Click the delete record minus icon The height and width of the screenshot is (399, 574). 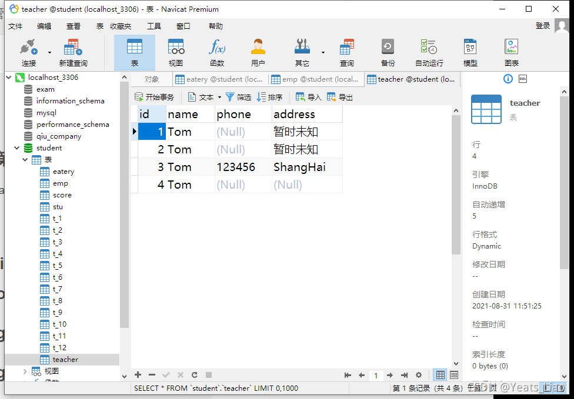152,375
